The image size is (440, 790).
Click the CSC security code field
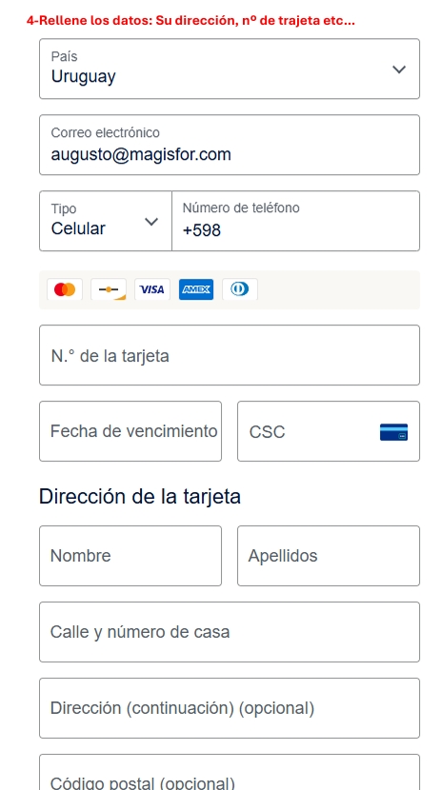coord(329,431)
